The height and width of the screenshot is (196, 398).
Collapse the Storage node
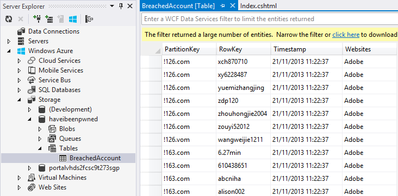19,100
